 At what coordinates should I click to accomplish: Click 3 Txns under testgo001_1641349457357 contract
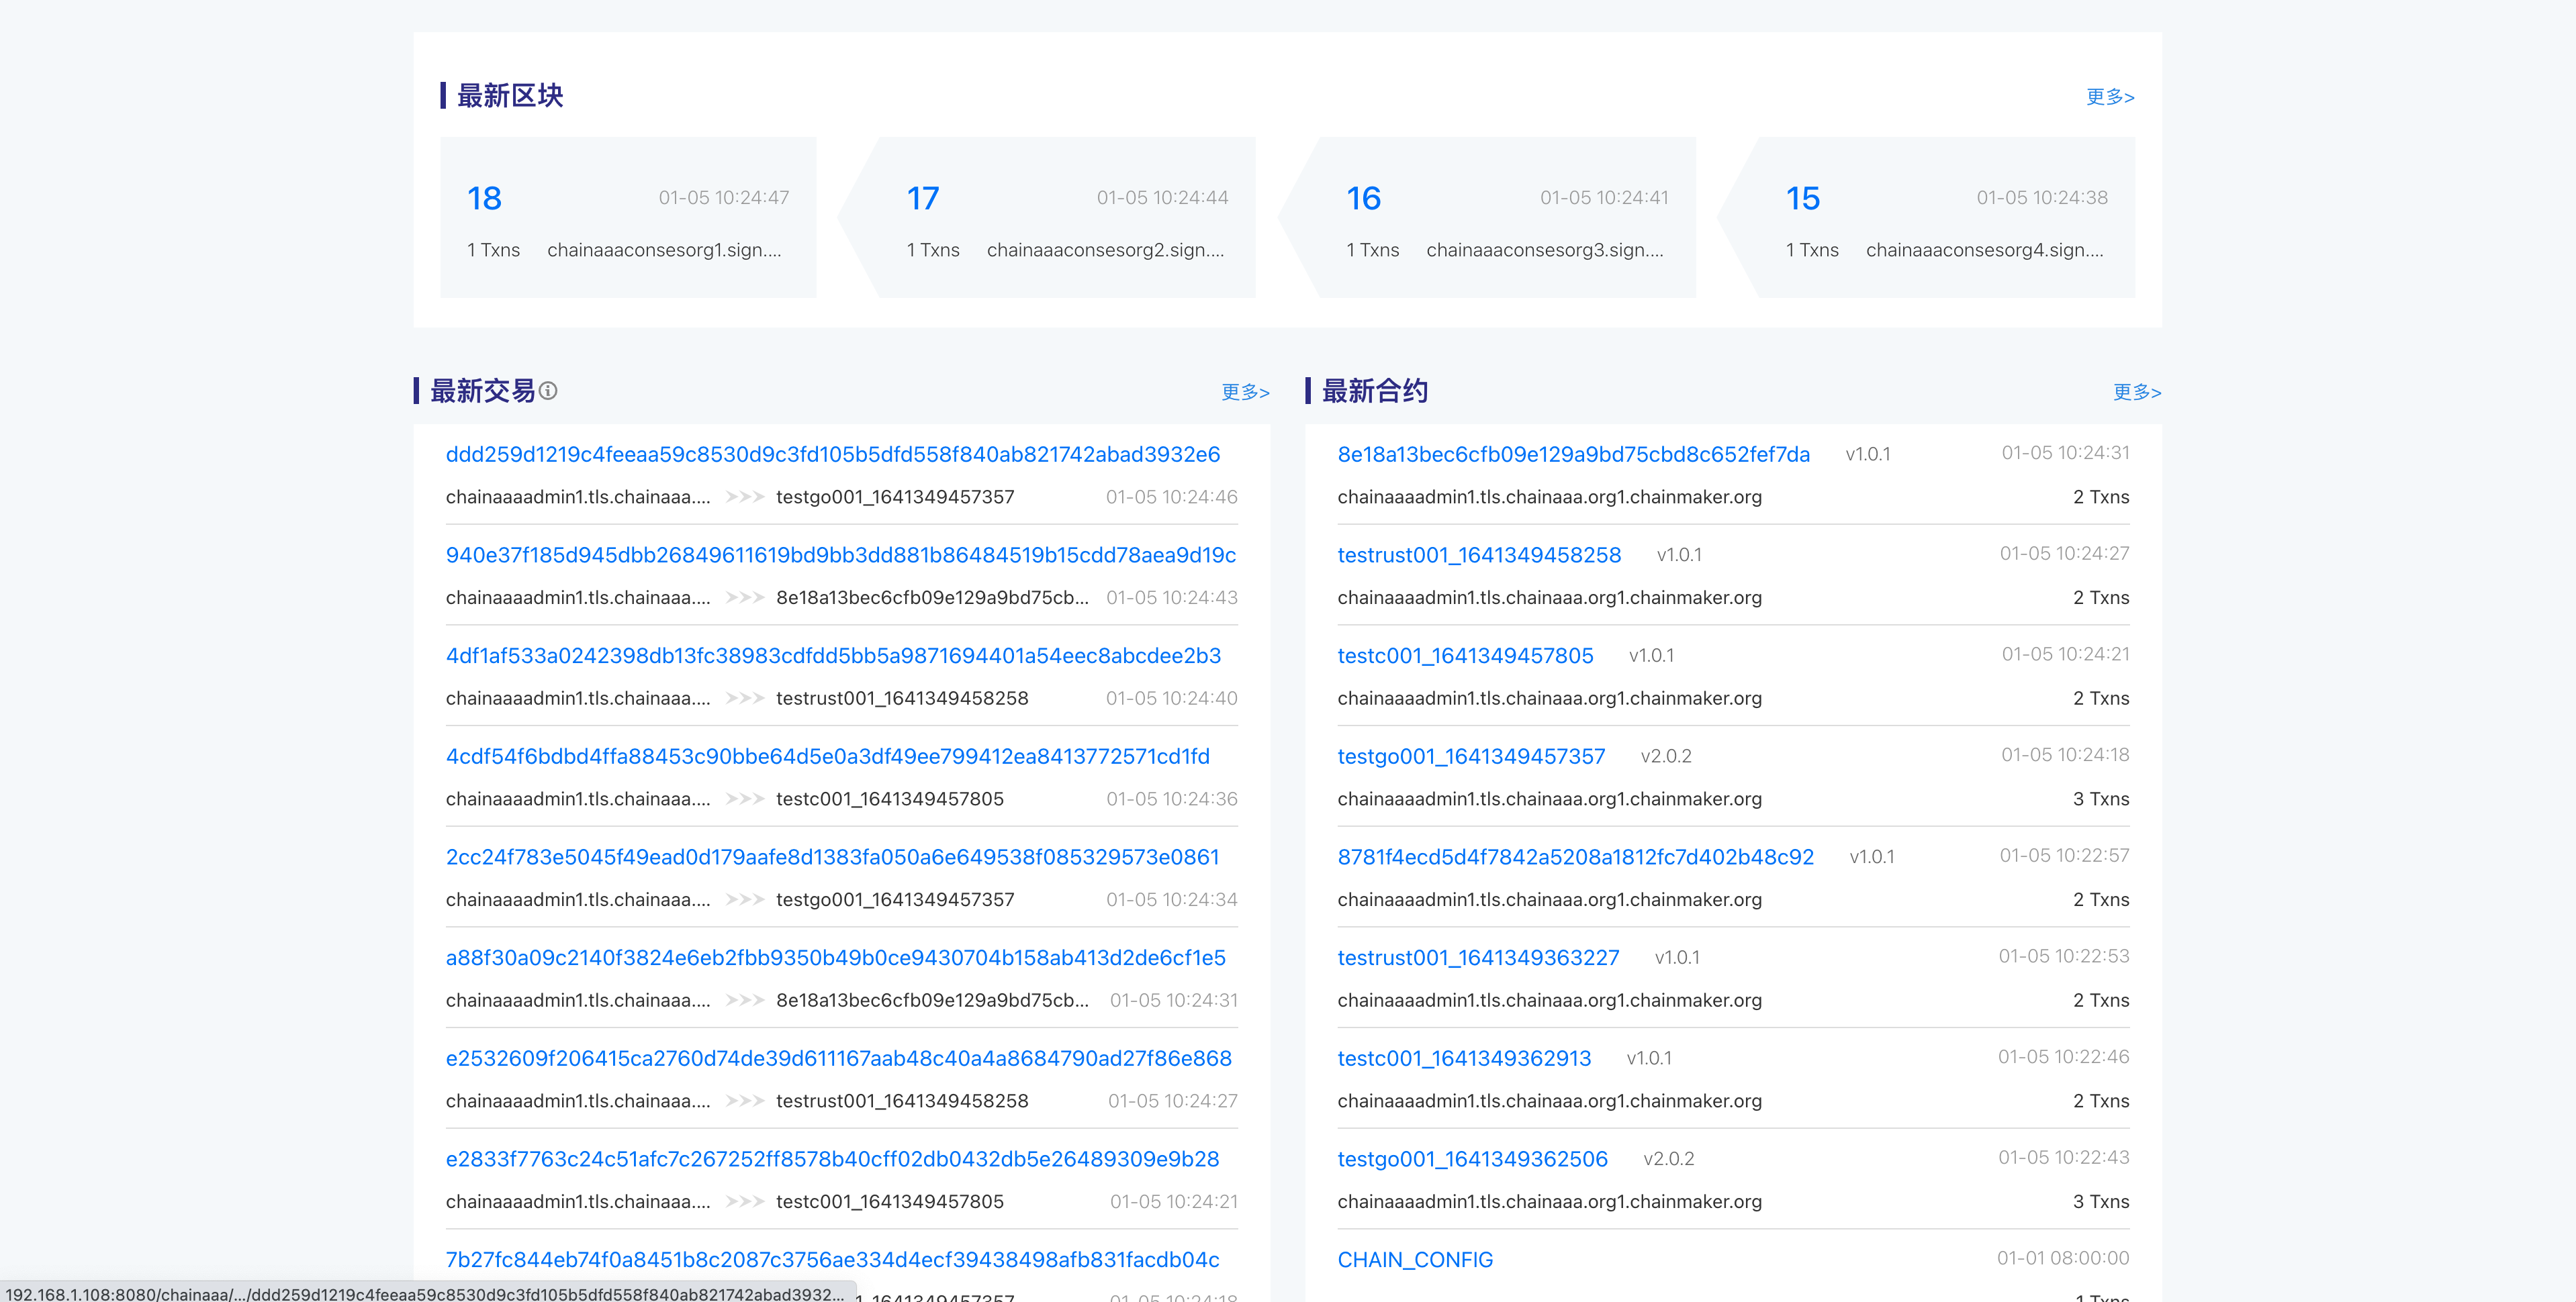coord(2101,799)
